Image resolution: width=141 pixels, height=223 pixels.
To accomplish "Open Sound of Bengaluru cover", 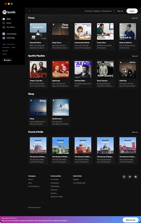I will tap(105, 146).
